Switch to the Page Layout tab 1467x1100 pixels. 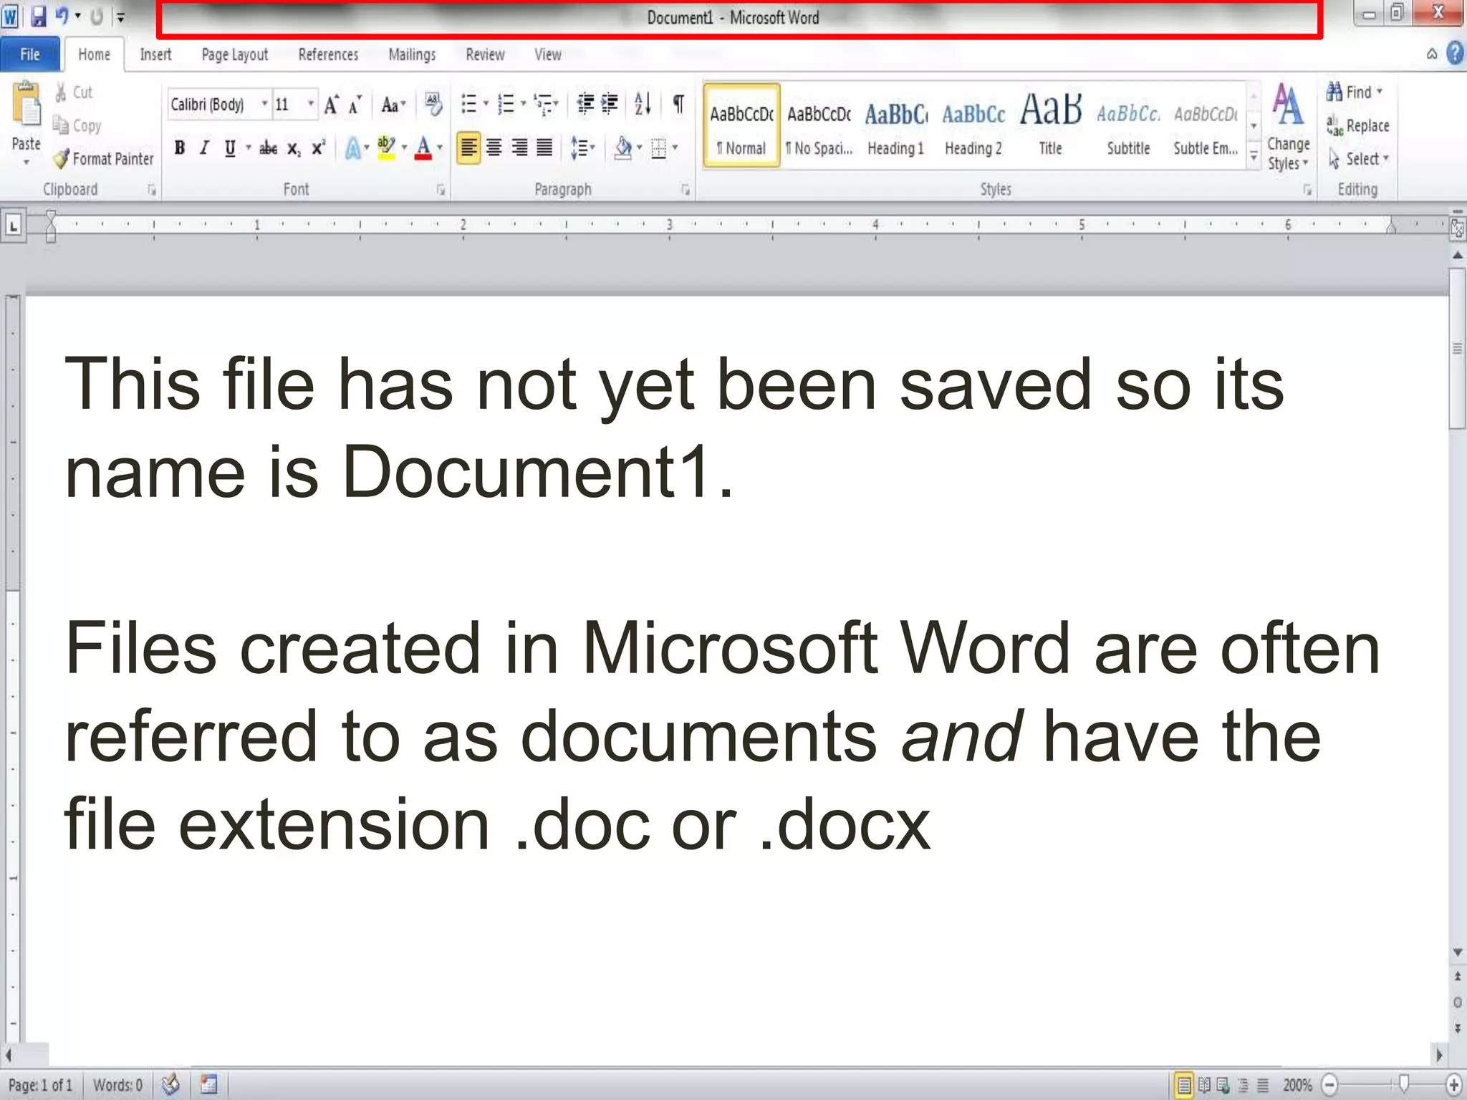(234, 54)
